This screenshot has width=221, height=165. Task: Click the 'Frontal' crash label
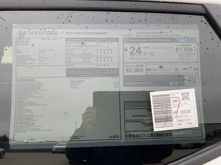pyautogui.click(x=70, y=50)
